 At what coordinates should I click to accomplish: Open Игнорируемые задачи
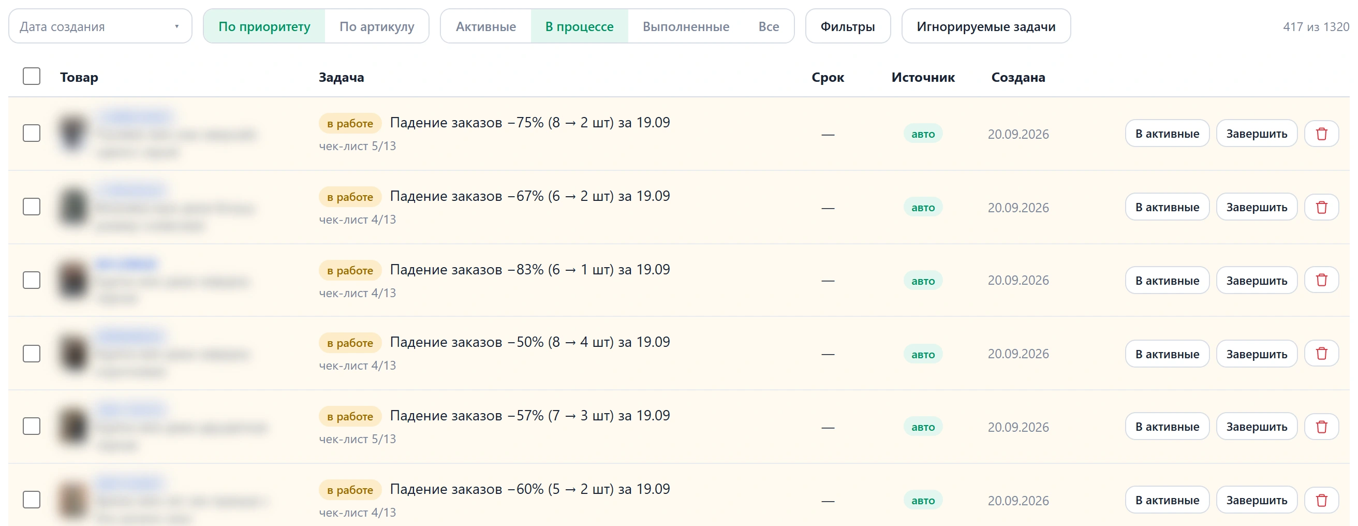985,26
